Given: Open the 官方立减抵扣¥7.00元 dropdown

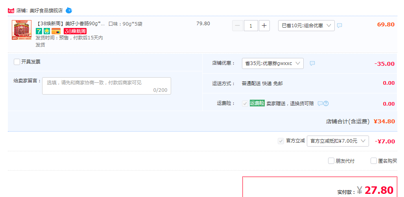Looking at the screenshot, I should (x=338, y=141).
